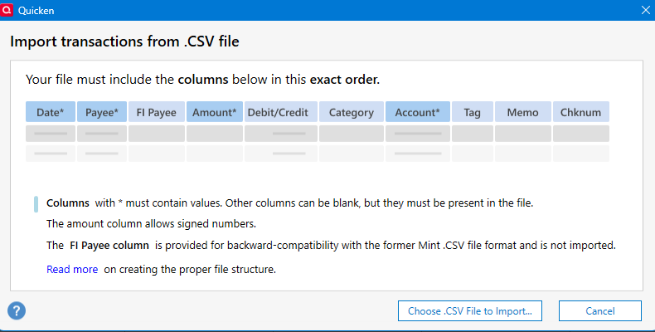
Task: Click the Chknum column header
Action: (581, 112)
